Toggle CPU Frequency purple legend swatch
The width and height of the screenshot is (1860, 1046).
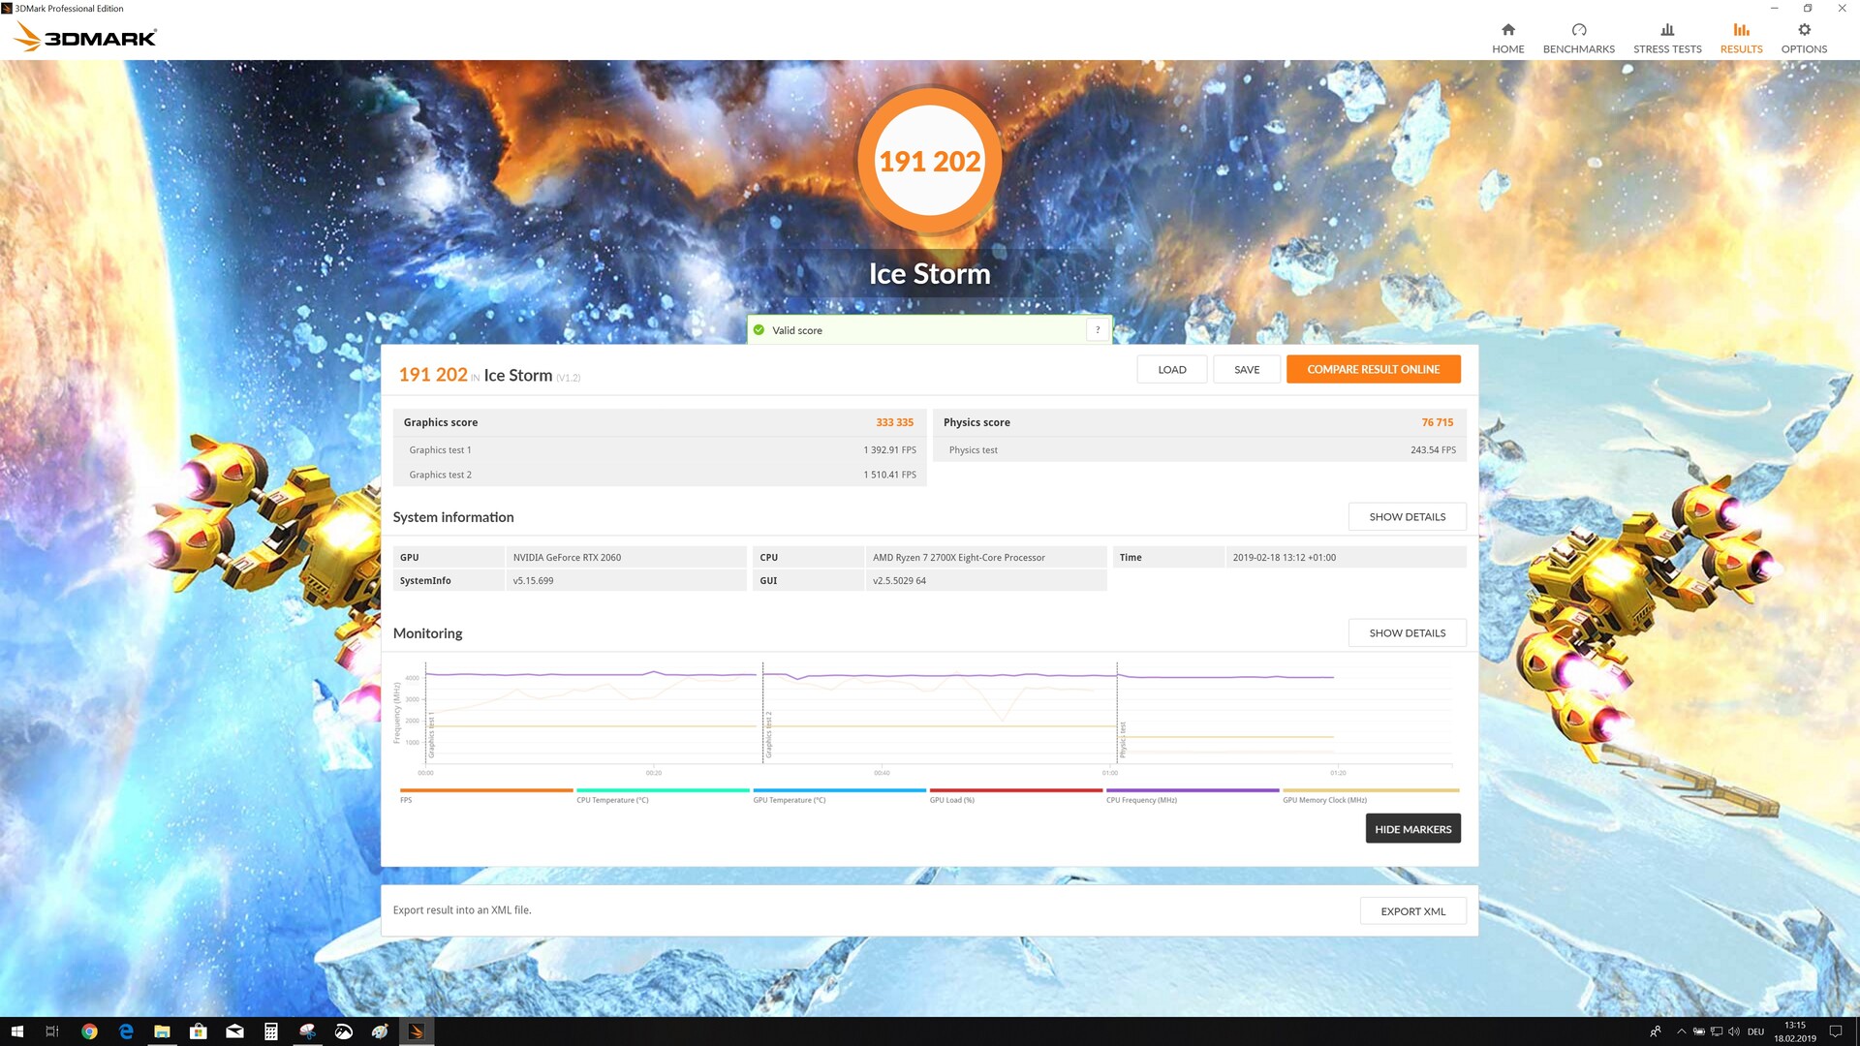pyautogui.click(x=1193, y=791)
